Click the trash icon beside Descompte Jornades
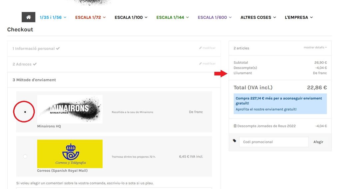341x189 pixels. pyautogui.click(x=235, y=126)
